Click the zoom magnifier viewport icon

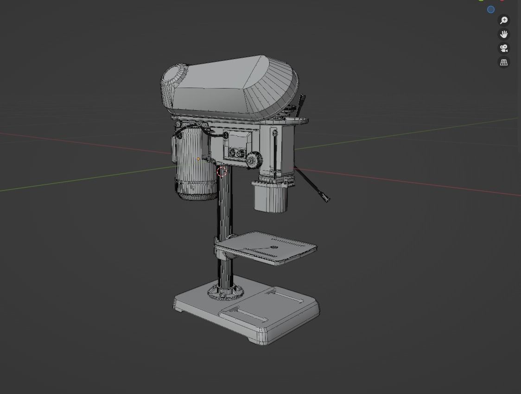(x=504, y=20)
